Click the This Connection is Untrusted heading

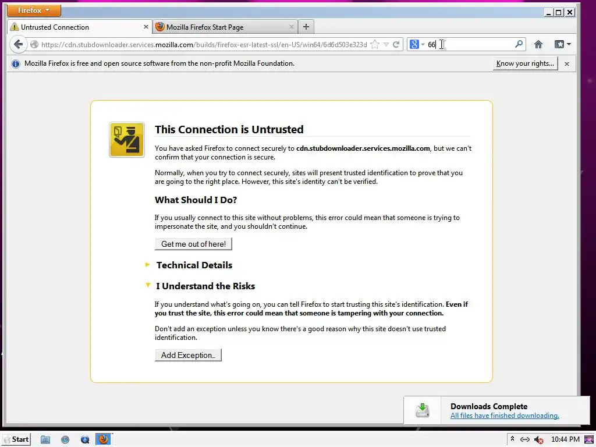(x=229, y=129)
